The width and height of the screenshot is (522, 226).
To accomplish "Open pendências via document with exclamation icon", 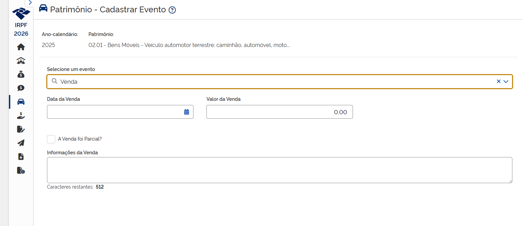I will tap(21, 170).
